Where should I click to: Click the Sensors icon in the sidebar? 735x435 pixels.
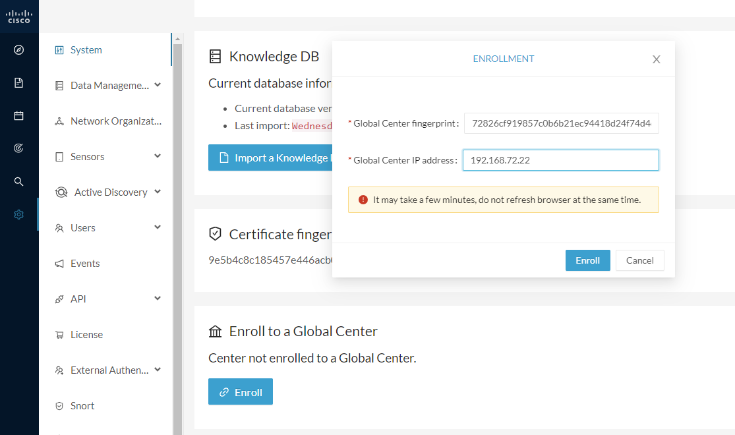click(x=58, y=156)
